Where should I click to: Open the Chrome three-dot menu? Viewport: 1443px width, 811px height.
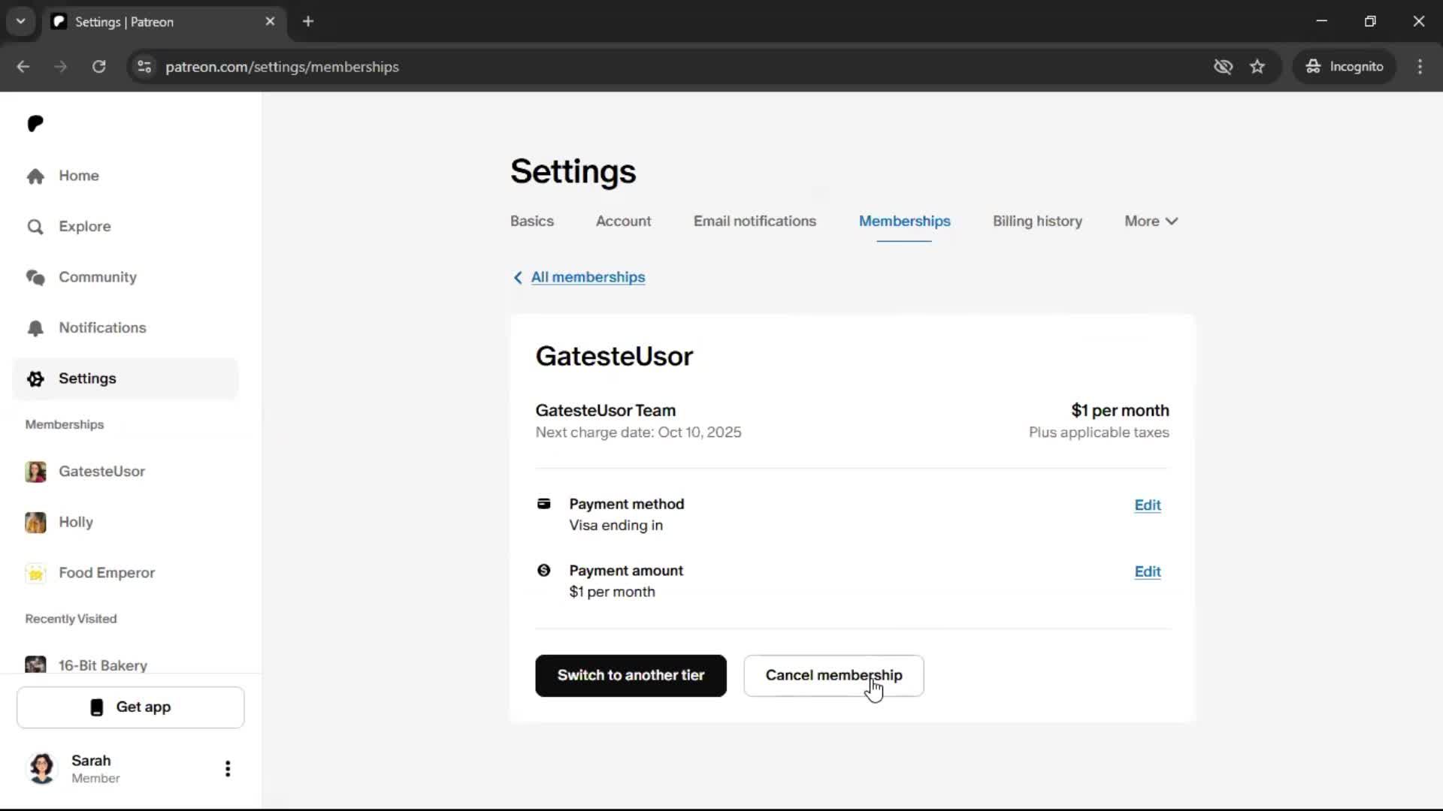[1420, 67]
